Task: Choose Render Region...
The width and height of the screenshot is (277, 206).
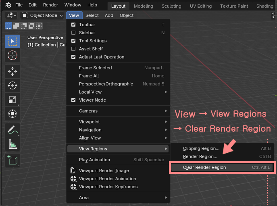Action: [x=223, y=156]
